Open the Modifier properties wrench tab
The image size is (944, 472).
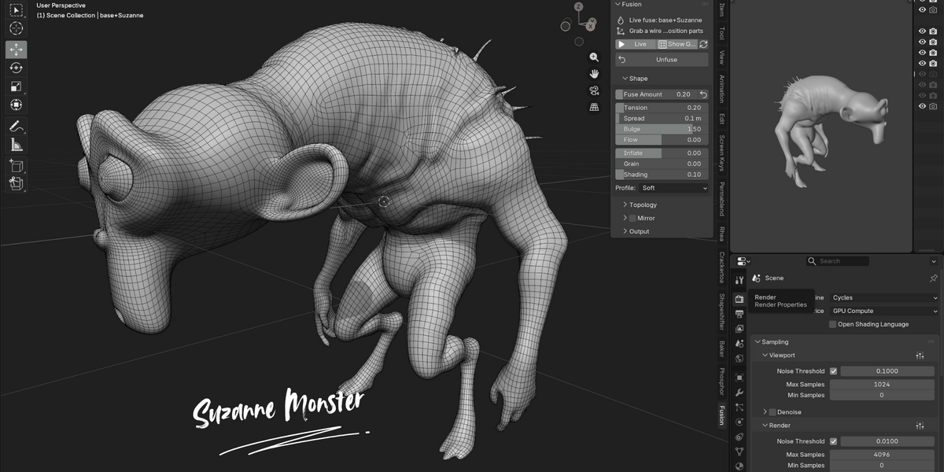(739, 392)
